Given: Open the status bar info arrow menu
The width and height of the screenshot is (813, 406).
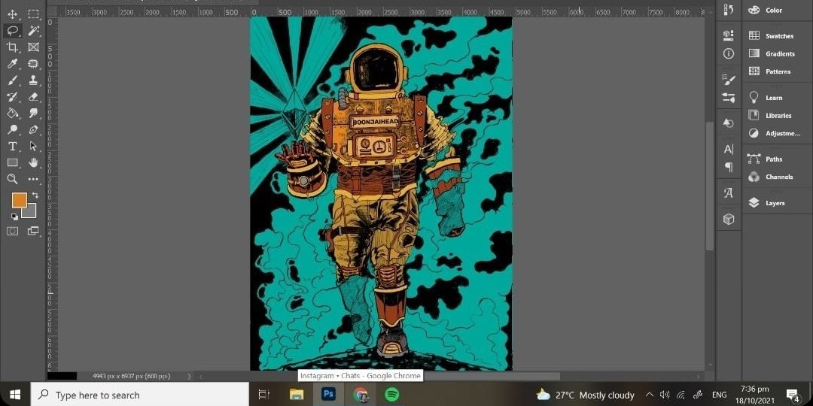Looking at the screenshot, I should (189, 377).
